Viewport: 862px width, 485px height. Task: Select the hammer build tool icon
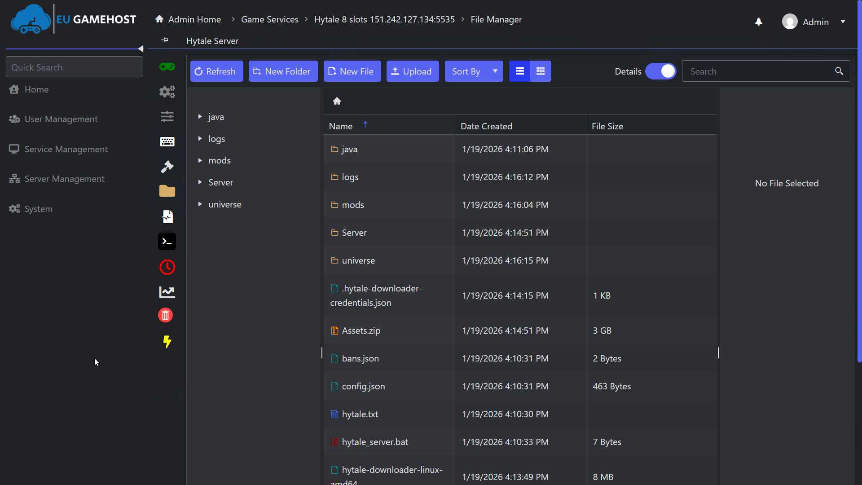pos(167,167)
